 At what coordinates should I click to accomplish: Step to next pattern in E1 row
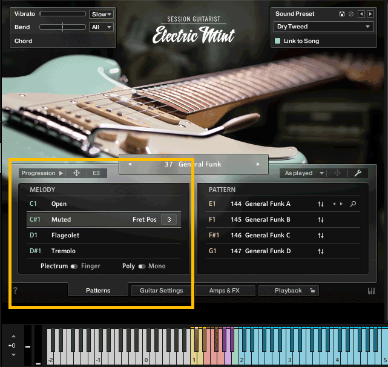pos(341,204)
